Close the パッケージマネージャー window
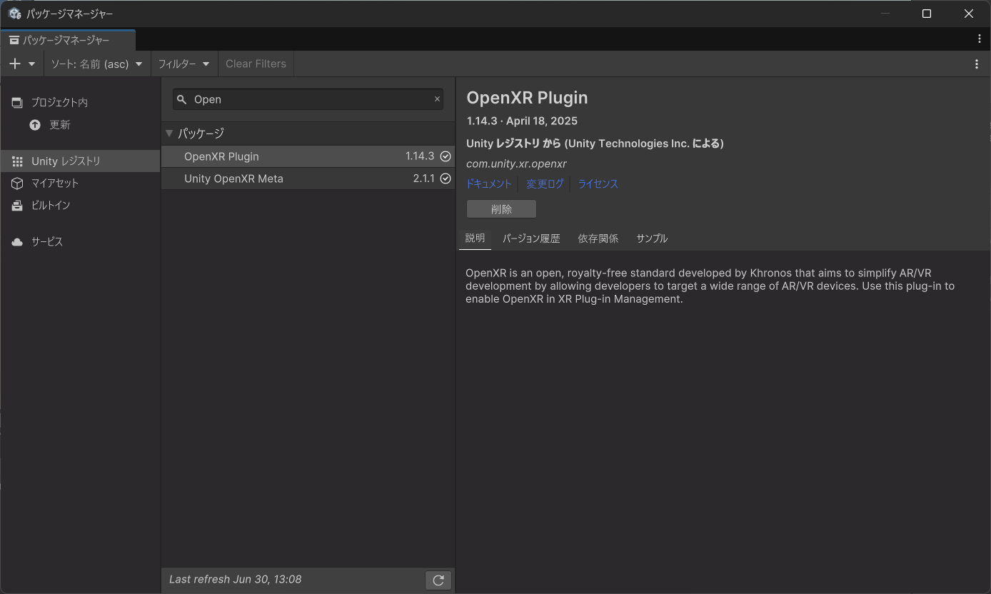 (x=969, y=14)
